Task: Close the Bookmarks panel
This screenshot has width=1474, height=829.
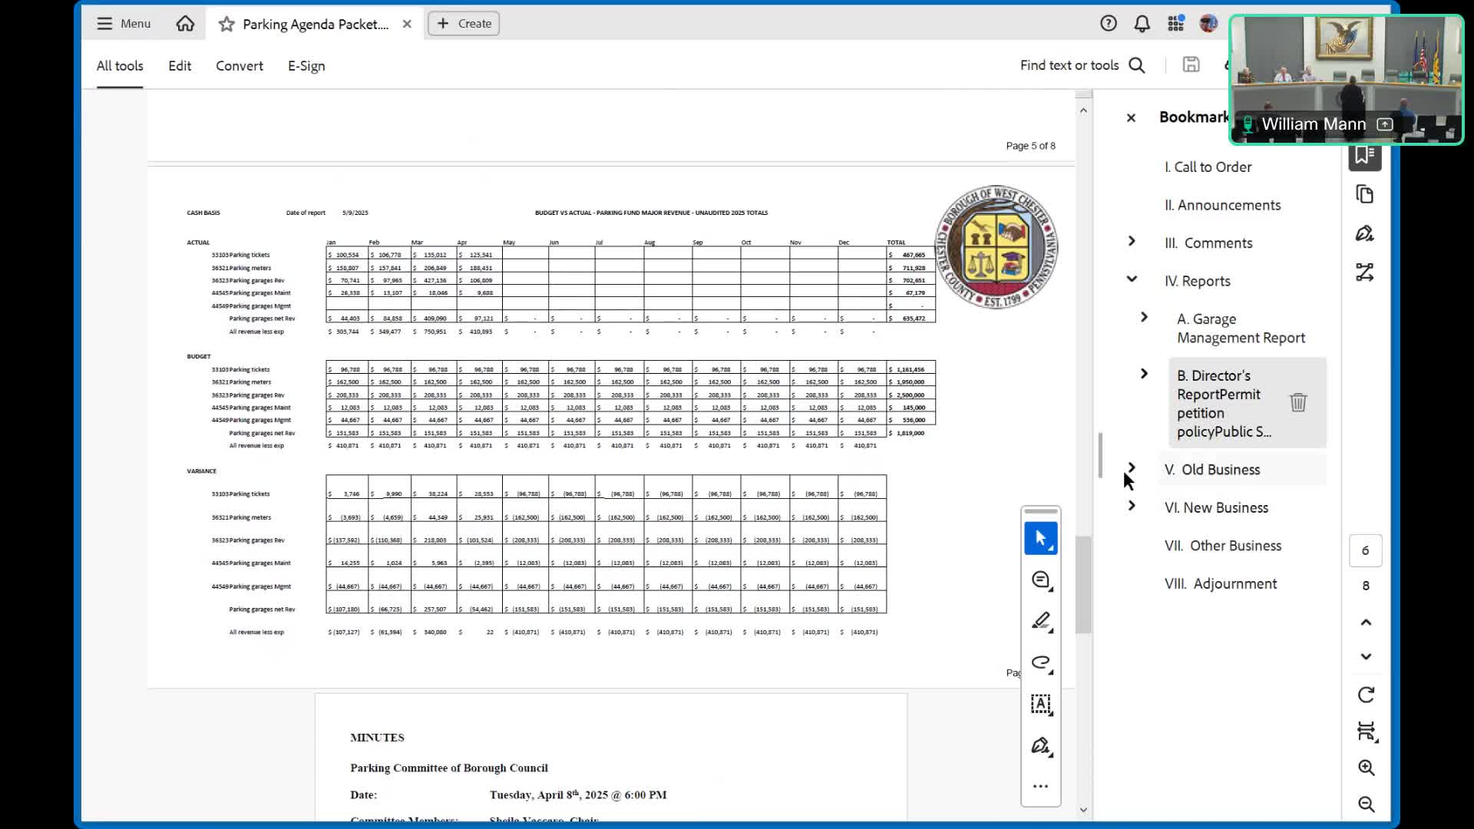Action: click(x=1131, y=117)
